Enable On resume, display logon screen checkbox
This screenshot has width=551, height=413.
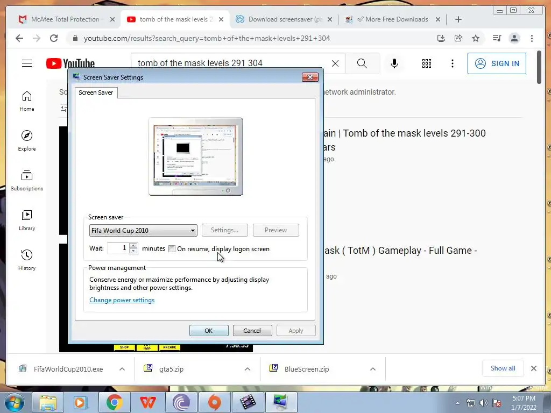click(172, 248)
